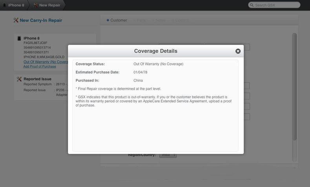Click the Reported Symptom label
310x187 pixels.
(x=38, y=84)
